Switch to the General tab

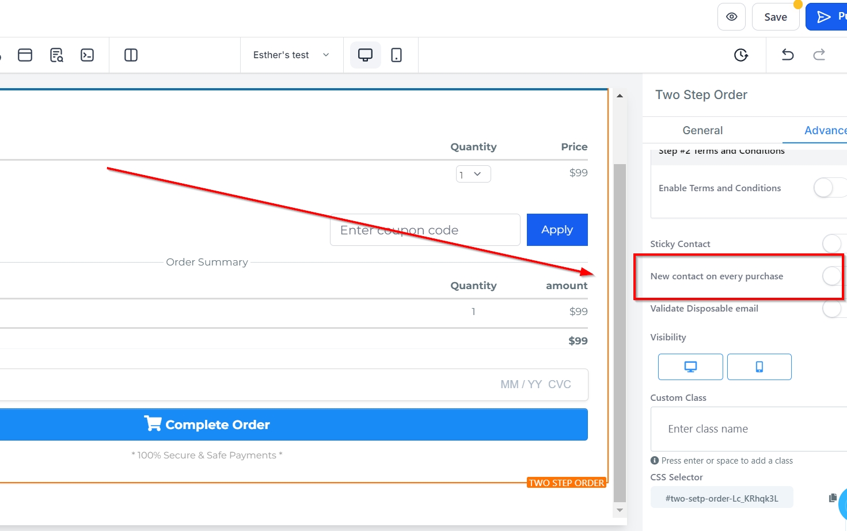[702, 130]
